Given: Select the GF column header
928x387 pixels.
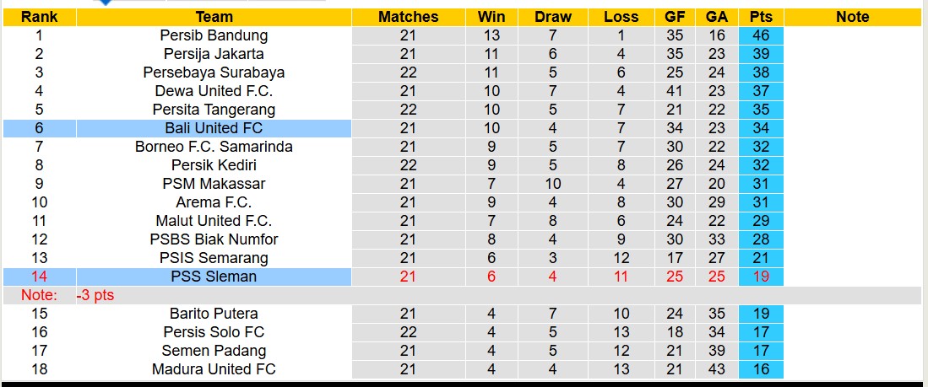Looking at the screenshot, I should (x=675, y=17).
